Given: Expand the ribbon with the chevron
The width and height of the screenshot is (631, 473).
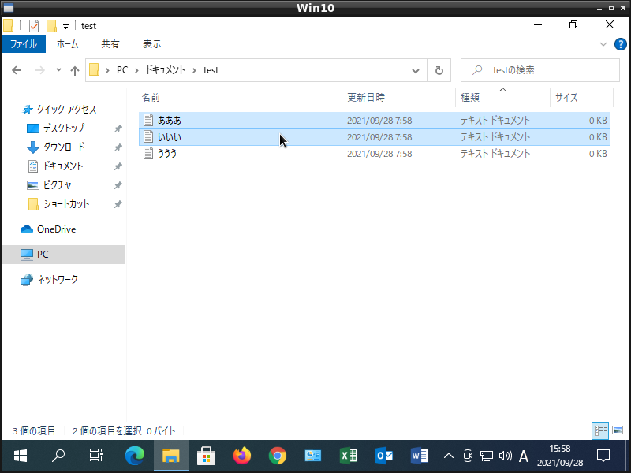Looking at the screenshot, I should click(x=603, y=45).
